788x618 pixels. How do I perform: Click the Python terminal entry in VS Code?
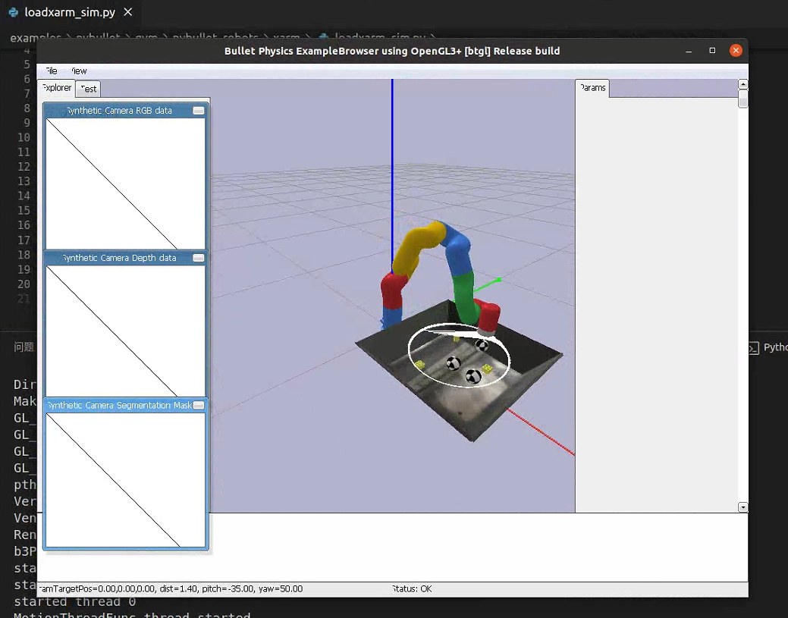(x=769, y=348)
